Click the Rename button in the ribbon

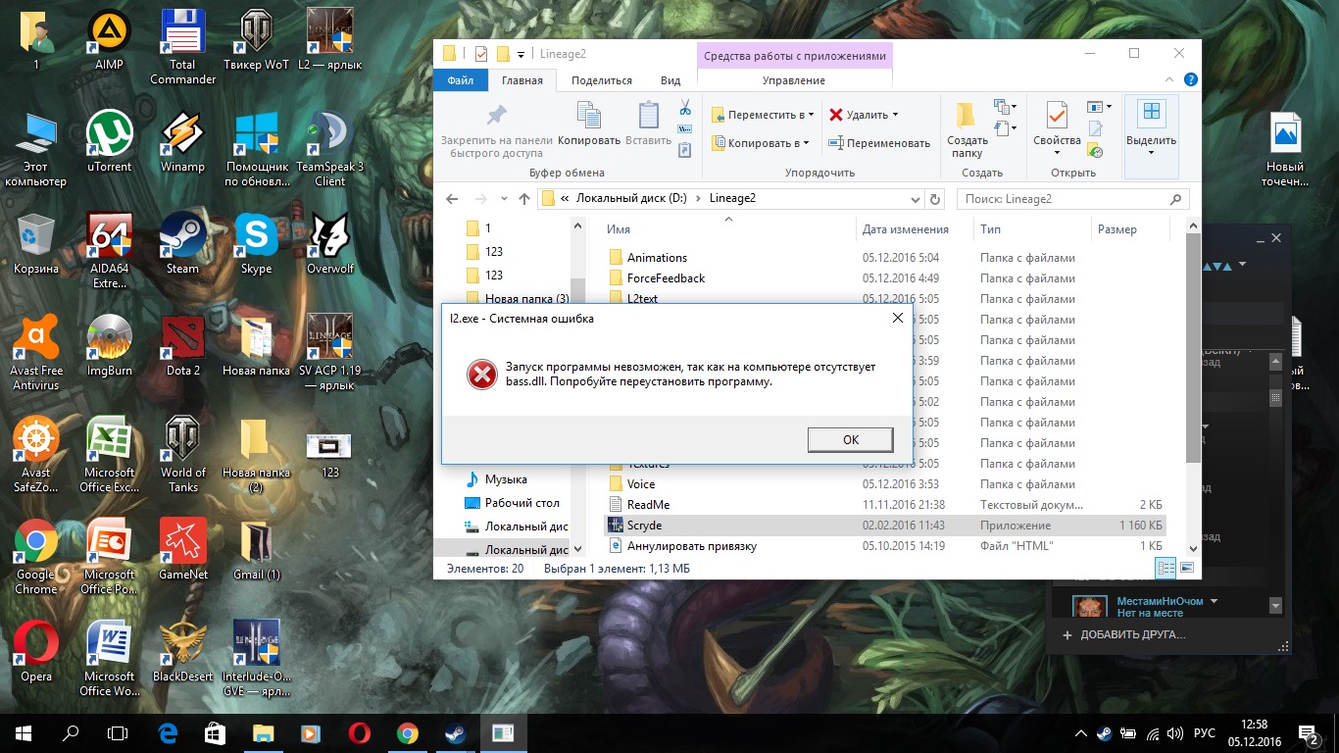[x=879, y=143]
